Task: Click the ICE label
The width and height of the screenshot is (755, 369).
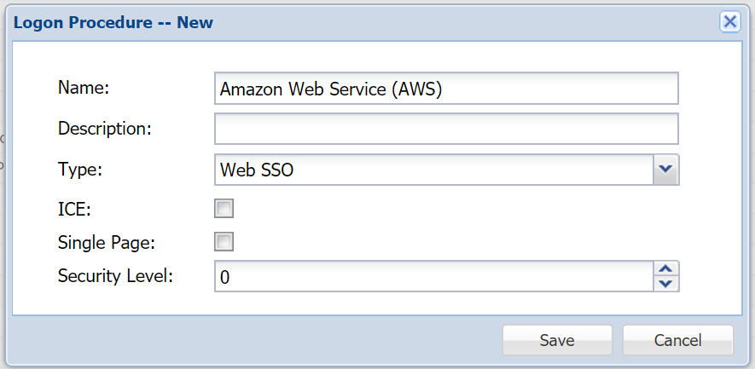Action: pos(73,209)
